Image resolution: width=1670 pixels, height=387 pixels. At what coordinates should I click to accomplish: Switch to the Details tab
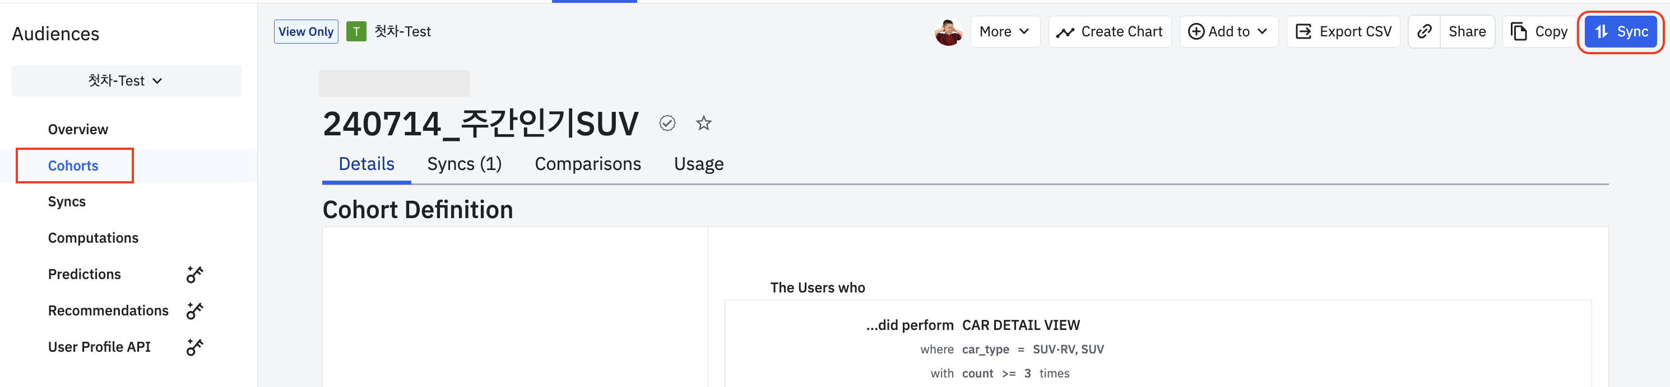point(367,164)
